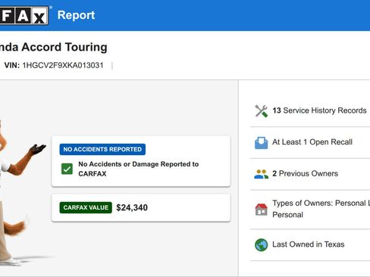Click the CARFAX logo in the header
Image resolution: width=370 pixels, height=277 pixels.
[x=24, y=16]
